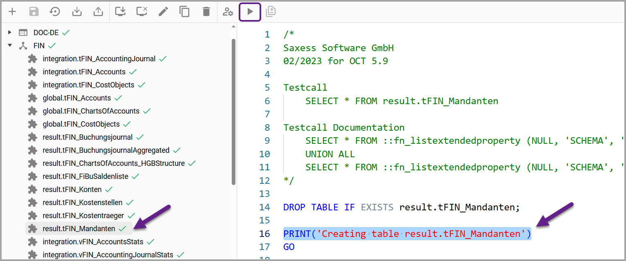Select result.tFIN_Mandanten in the tree
Image resolution: width=626 pixels, height=261 pixels.
click(79, 229)
